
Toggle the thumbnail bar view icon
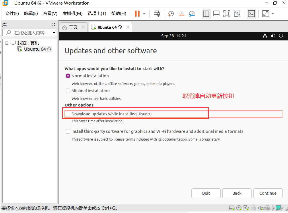click(x=216, y=13)
